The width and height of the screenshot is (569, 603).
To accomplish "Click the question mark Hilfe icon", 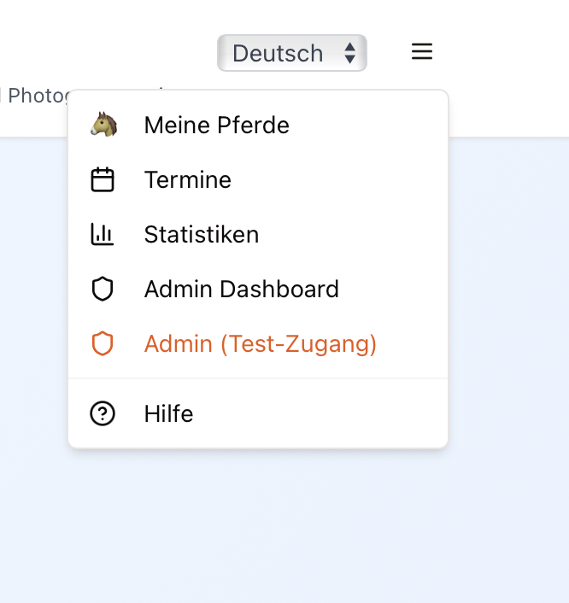I will tap(103, 414).
